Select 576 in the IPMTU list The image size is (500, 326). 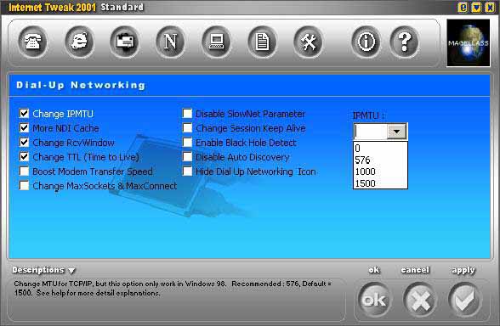[380, 160]
